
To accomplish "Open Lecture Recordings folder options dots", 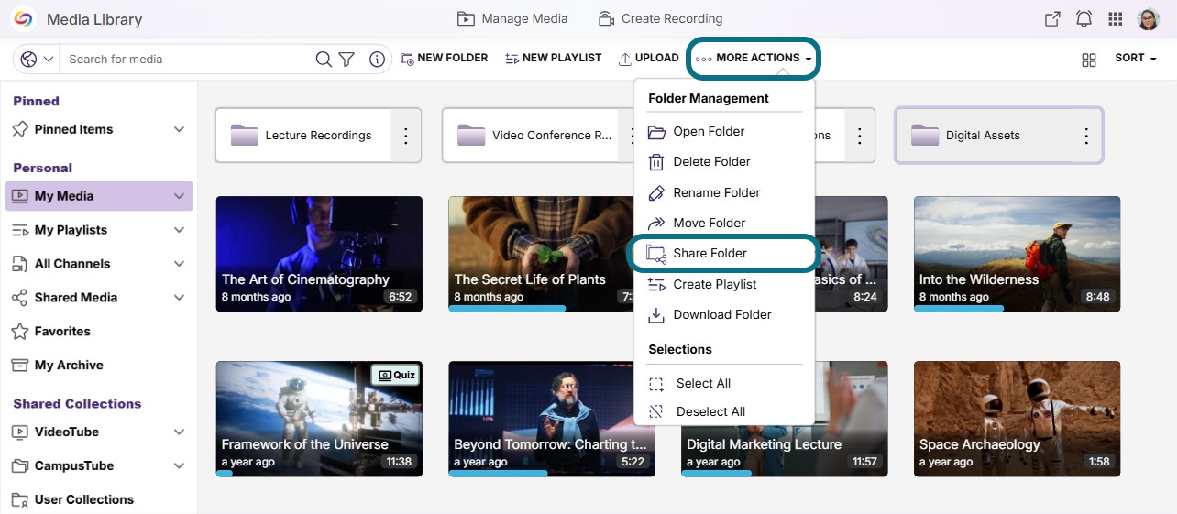I will pos(406,136).
